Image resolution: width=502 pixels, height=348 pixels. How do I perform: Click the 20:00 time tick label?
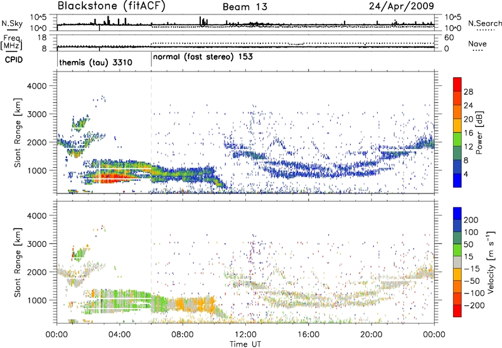pyautogui.click(x=371, y=335)
